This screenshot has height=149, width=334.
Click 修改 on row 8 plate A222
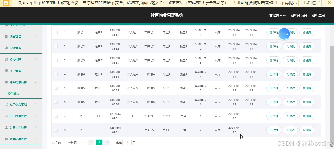point(290,130)
